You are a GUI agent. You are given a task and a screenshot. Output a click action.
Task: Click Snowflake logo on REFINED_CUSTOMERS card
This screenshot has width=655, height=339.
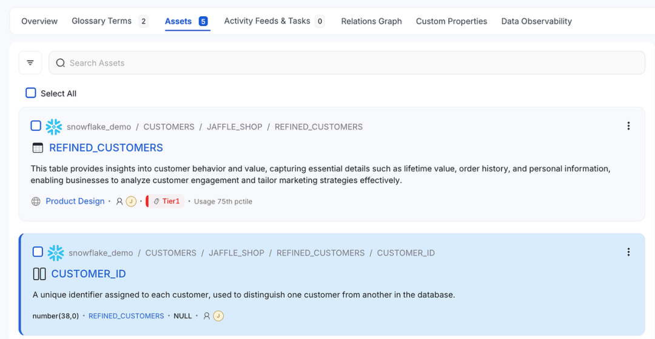pyautogui.click(x=54, y=127)
